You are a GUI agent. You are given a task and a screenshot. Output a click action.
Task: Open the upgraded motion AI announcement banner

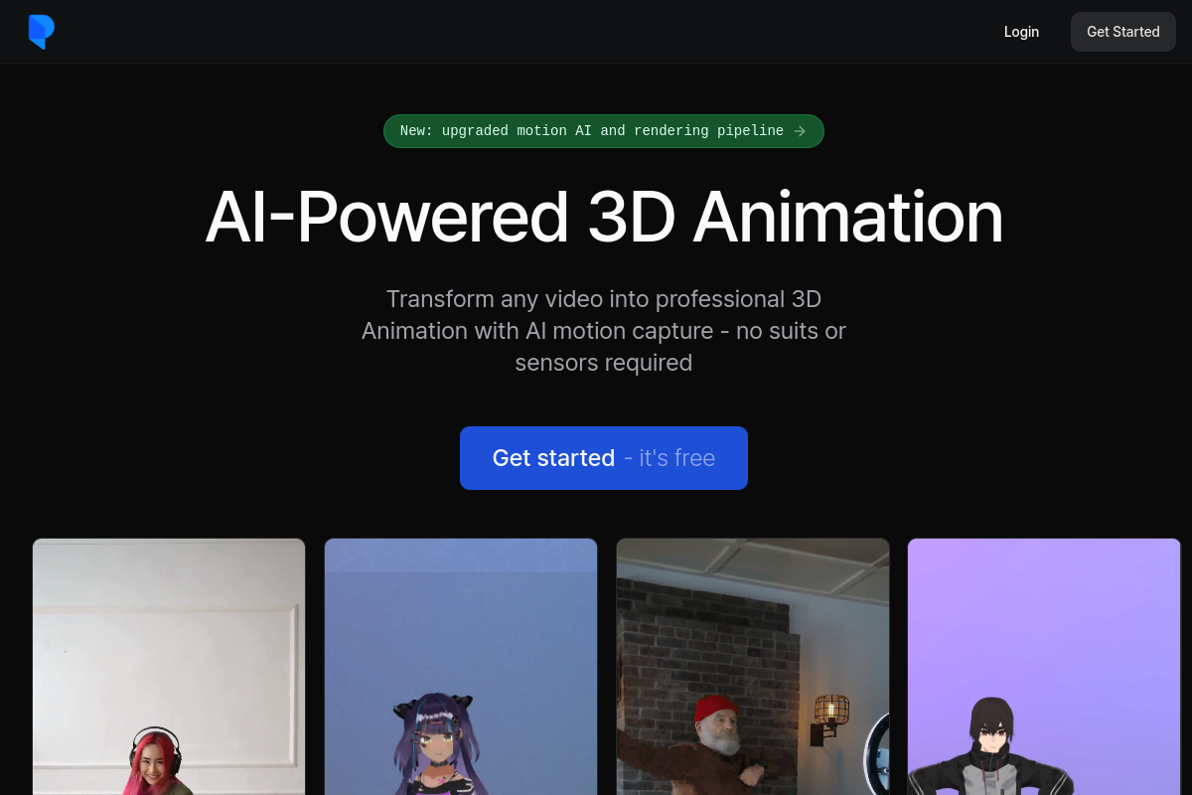[x=604, y=131]
